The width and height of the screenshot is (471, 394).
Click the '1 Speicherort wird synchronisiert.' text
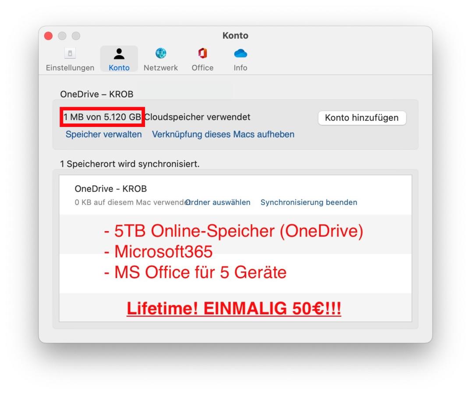[130, 164]
